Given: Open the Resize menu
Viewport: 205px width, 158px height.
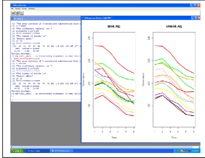Looking at the screenshot, I should pyautogui.click(x=24, y=9).
